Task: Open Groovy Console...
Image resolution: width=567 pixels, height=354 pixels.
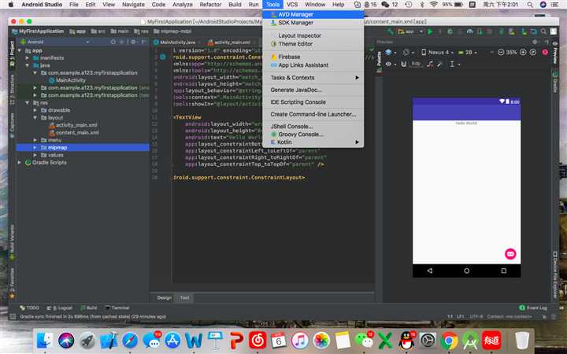Action: point(313,135)
